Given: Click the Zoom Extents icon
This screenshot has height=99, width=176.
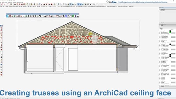Looking at the screenshot, I should pos(42,4).
